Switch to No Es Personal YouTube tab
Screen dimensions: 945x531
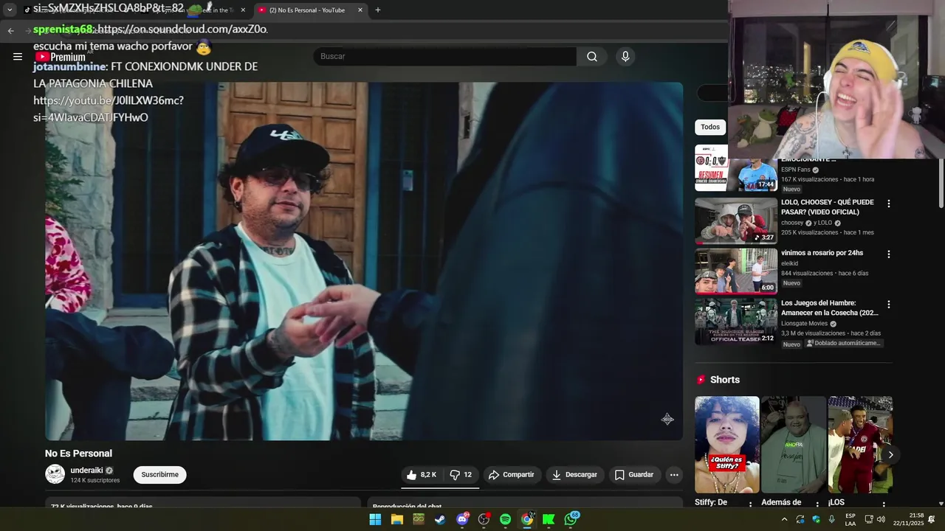click(306, 10)
